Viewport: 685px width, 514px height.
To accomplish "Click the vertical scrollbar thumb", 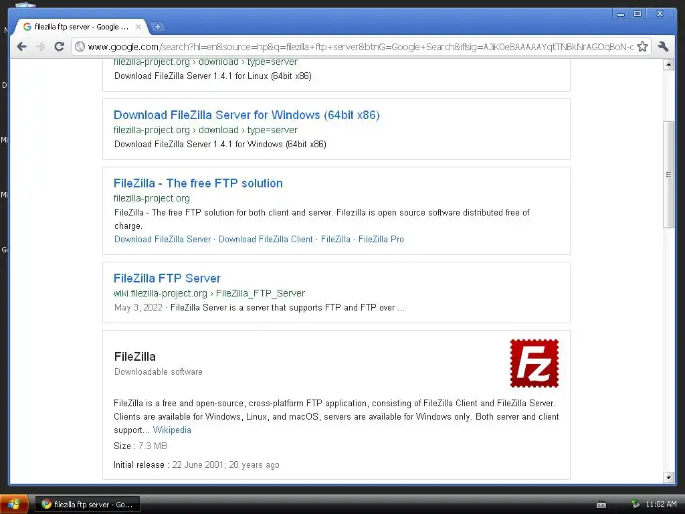I will [668, 175].
